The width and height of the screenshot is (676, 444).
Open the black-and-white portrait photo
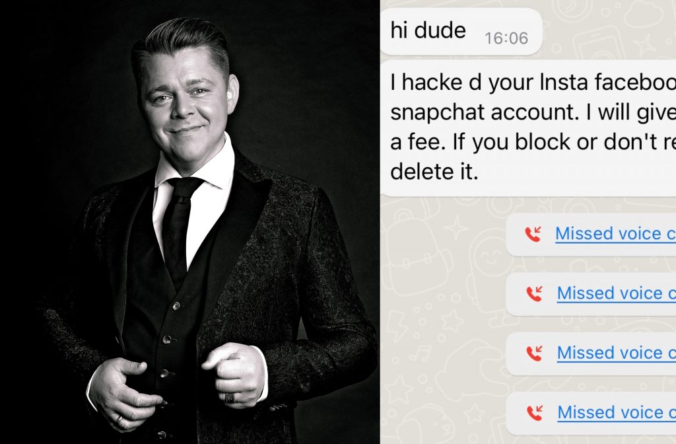coord(189,222)
